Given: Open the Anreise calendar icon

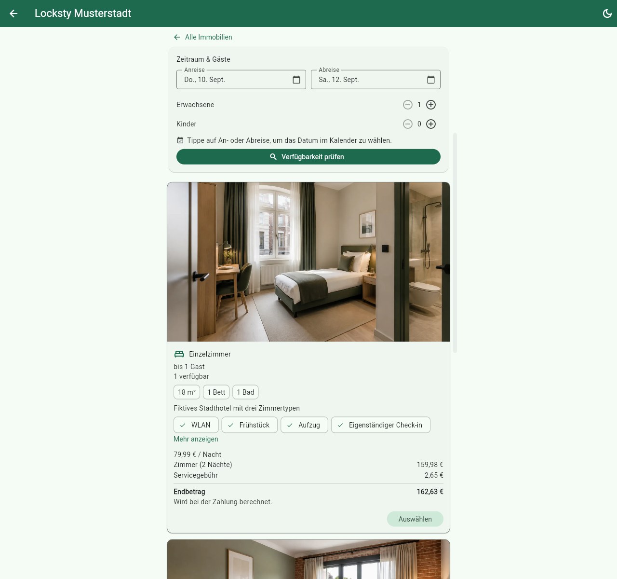Looking at the screenshot, I should coord(296,80).
